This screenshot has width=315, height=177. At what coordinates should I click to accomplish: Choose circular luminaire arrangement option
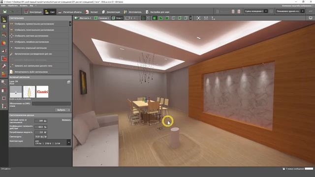[x=39, y=36]
